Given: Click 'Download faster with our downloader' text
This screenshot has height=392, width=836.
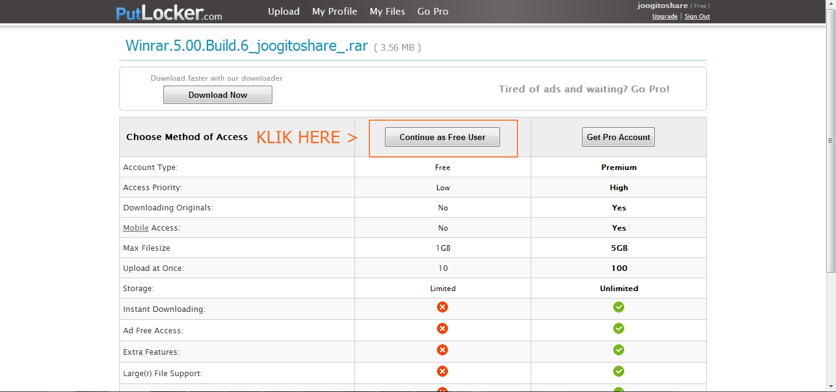Looking at the screenshot, I should tap(217, 78).
